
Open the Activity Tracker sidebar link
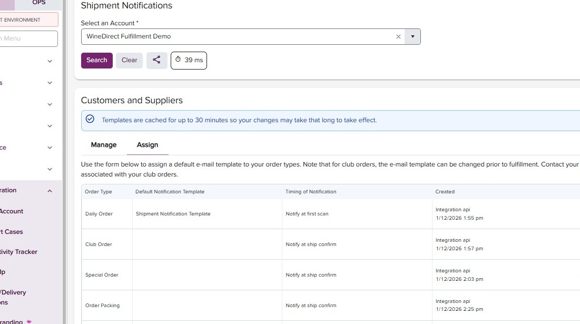click(x=18, y=252)
